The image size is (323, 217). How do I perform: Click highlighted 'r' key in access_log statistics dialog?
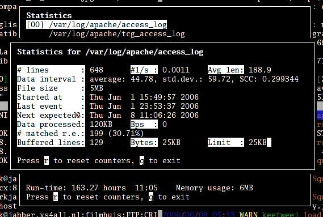pyautogui.click(x=47, y=160)
